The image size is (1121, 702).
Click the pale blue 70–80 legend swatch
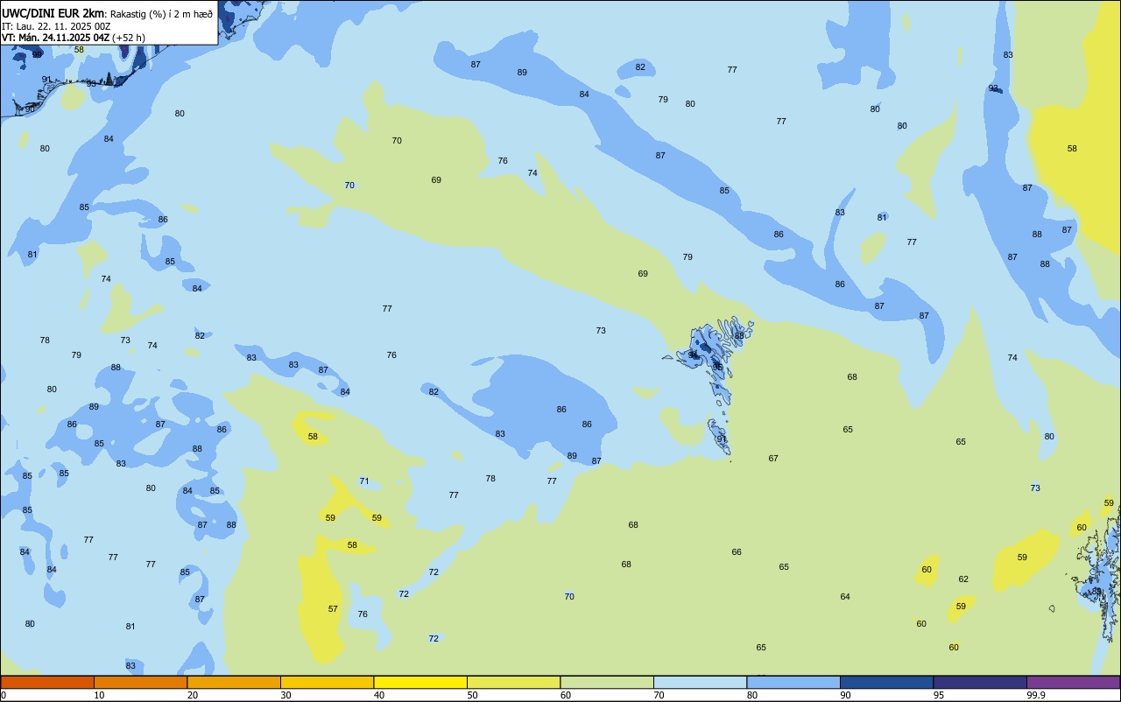click(700, 682)
